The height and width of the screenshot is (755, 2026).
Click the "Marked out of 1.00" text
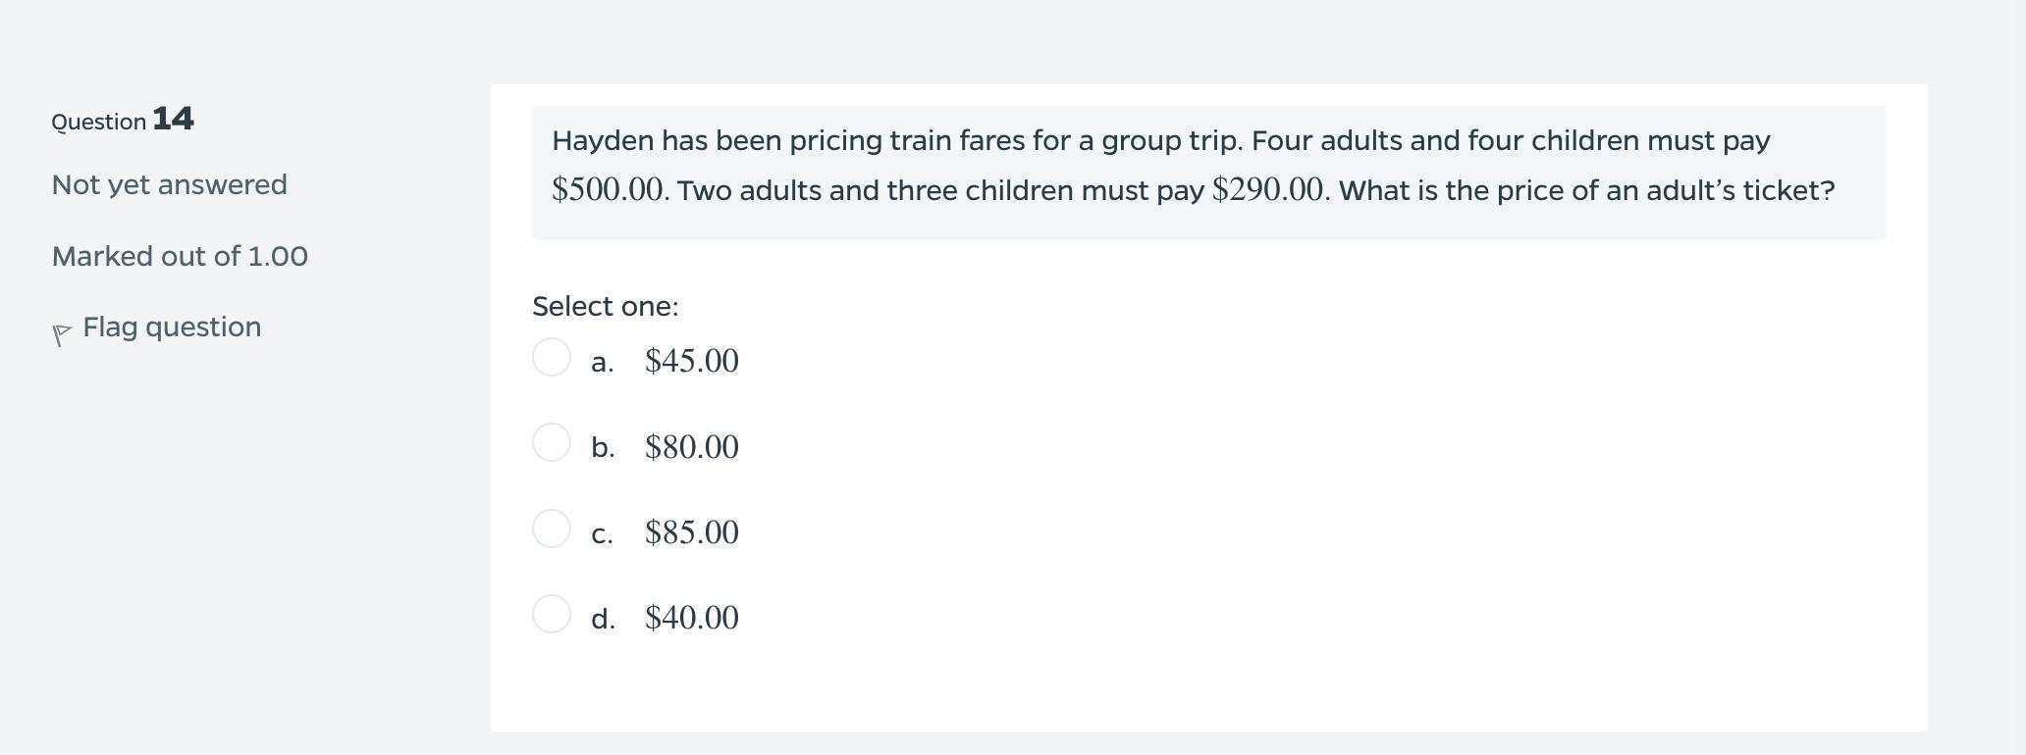click(180, 256)
